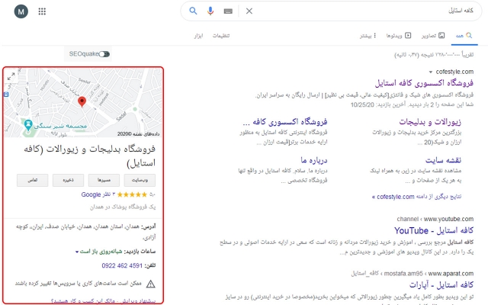488x305 pixels.
Task: Open the کافه استایل - آپارات result
Action: 441,284
